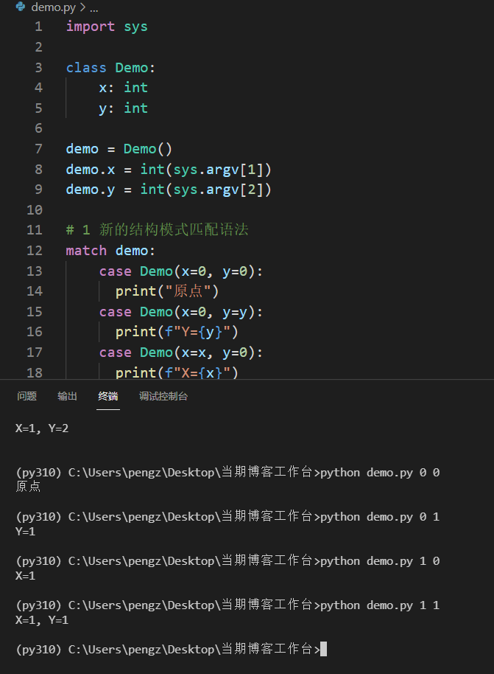Click the terminal cursor at last prompt
The image size is (494, 674).
pos(324,649)
